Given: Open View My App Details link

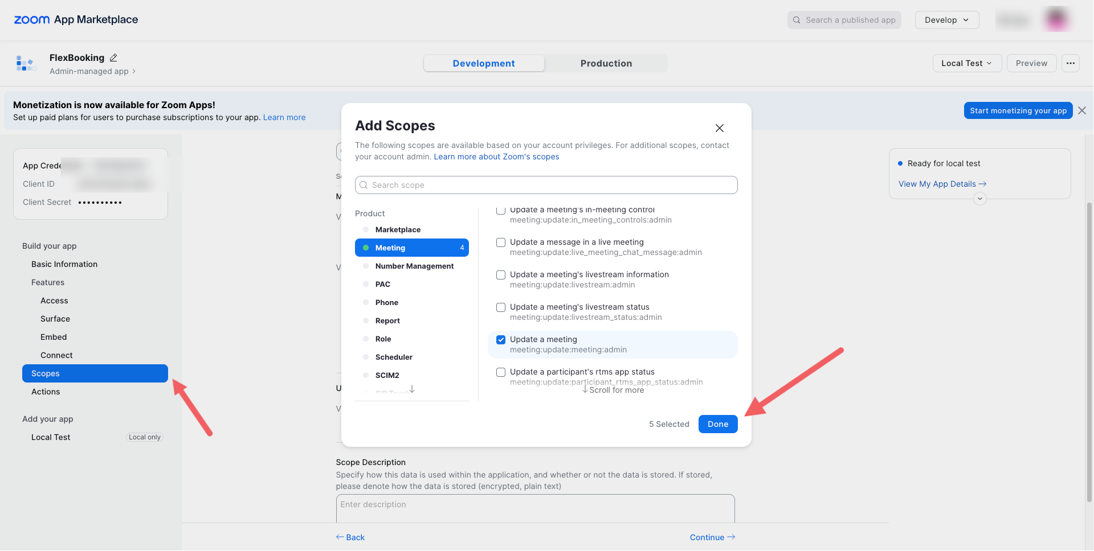Looking at the screenshot, I should click(942, 184).
